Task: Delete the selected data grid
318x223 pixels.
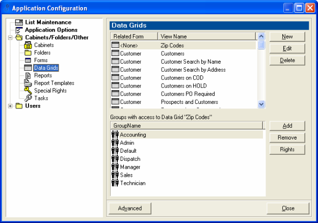Action: (x=287, y=61)
